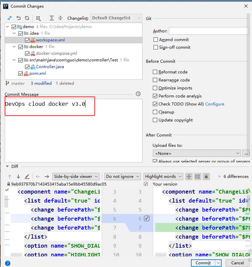Click the 1 deleted link
The image size is (252, 267).
pyautogui.click(x=65, y=83)
